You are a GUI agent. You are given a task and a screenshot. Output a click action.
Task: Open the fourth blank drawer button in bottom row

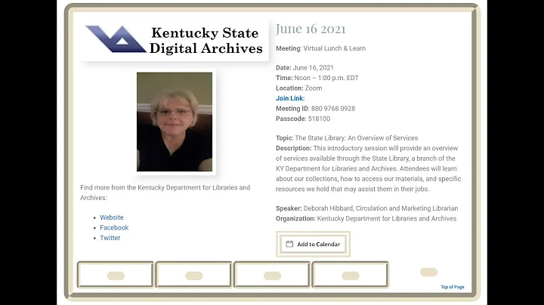351,275
